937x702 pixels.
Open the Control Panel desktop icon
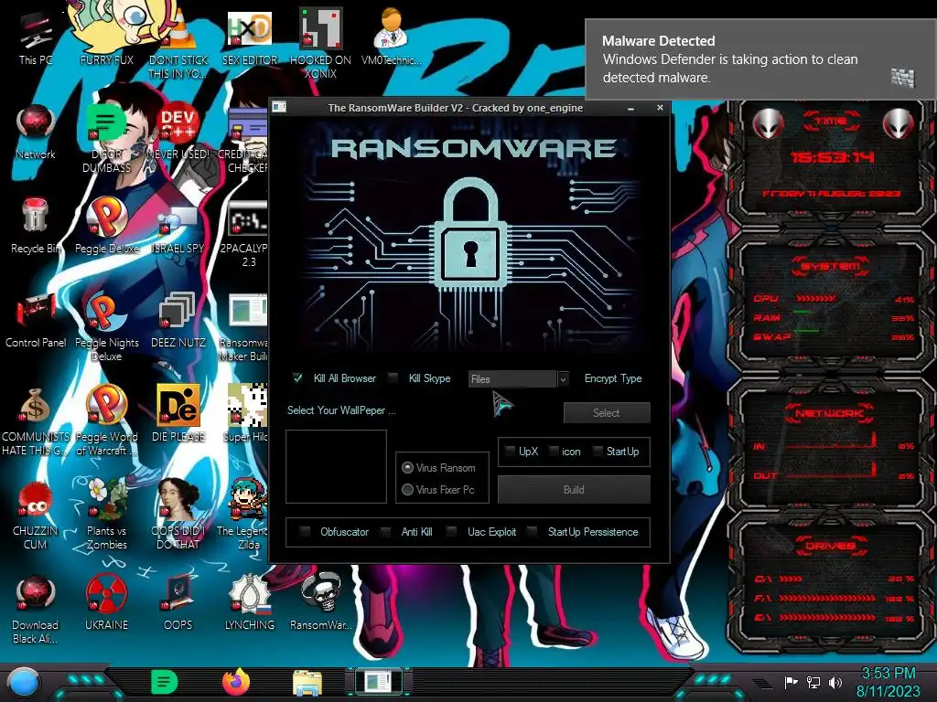tap(36, 320)
